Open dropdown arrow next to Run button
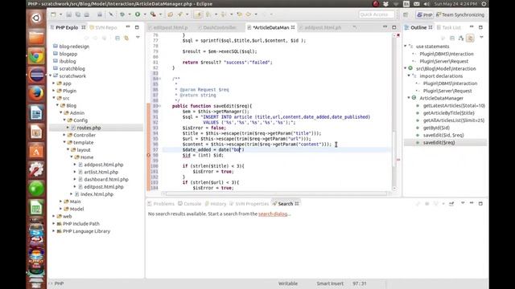The height and width of the screenshot is (289, 515). (145, 14)
